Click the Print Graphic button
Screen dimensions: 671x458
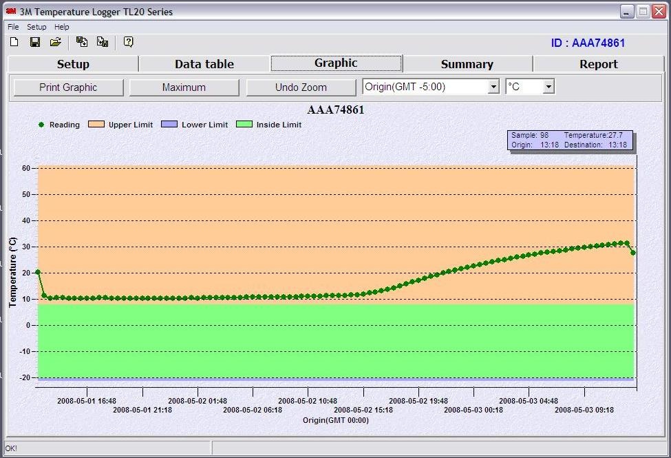pos(68,87)
